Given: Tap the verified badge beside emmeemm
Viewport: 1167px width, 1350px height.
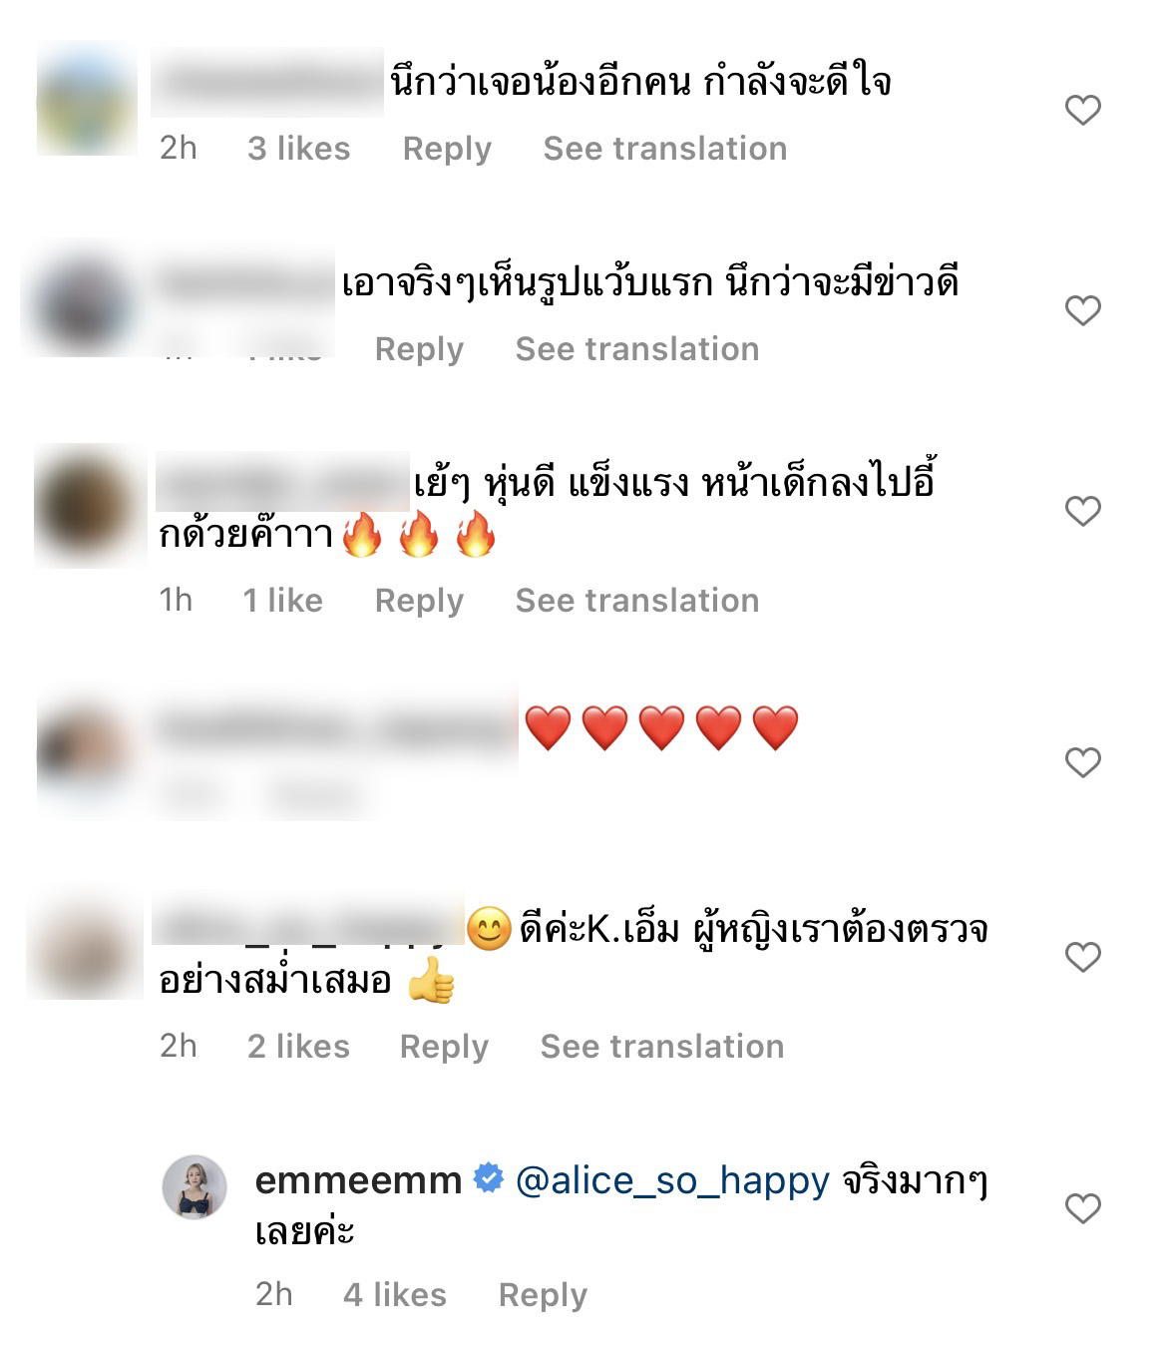Looking at the screenshot, I should tap(488, 1178).
